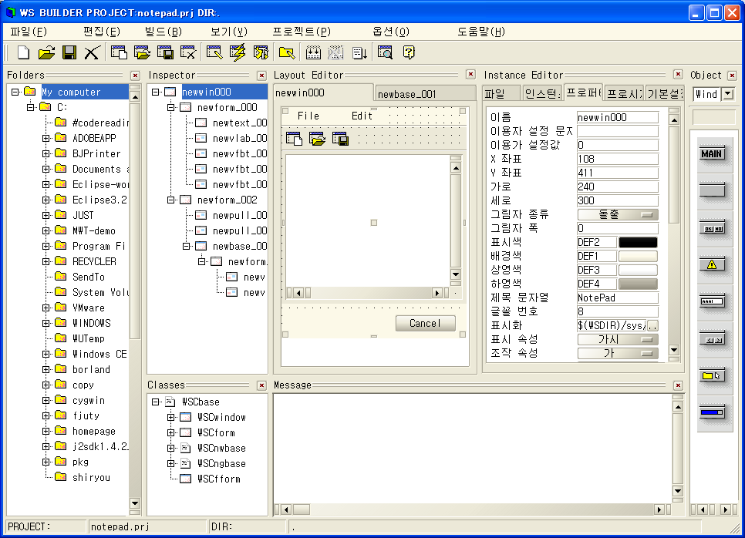Screen dimensions: 745x538
Task: Click the lightning bolt build icon
Action: [238, 52]
